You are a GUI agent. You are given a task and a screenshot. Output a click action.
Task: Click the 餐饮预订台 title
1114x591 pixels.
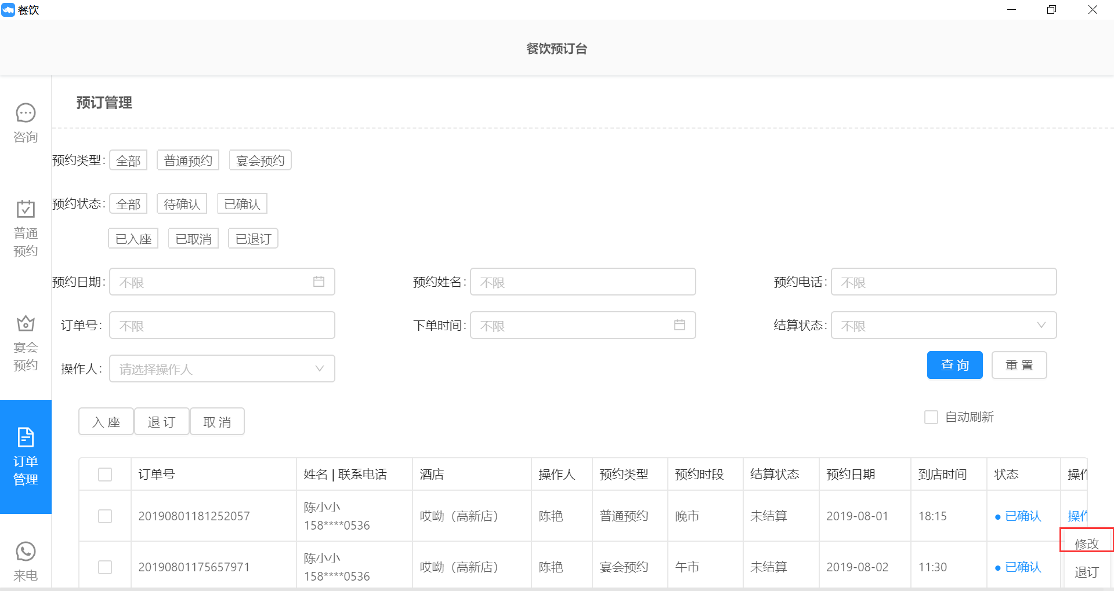click(x=557, y=49)
